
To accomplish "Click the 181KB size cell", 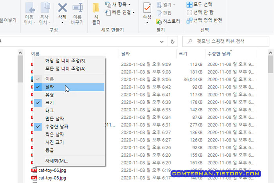I will (x=196, y=72).
